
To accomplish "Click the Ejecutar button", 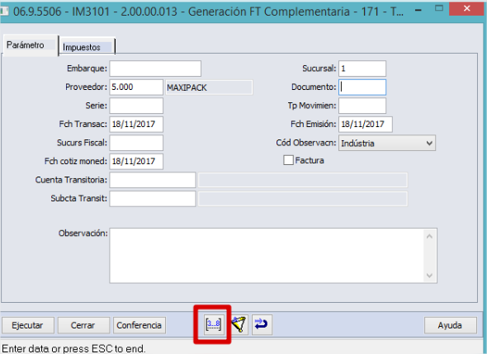I will point(28,325).
